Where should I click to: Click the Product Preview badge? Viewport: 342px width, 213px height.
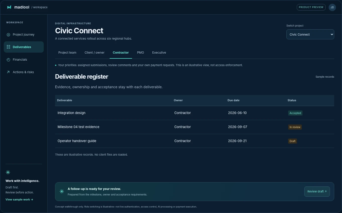point(311,7)
